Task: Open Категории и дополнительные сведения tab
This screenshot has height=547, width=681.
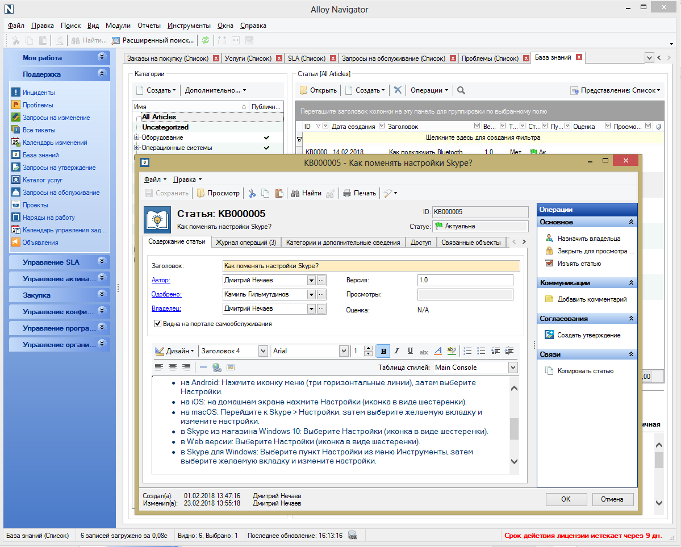Action: click(343, 243)
